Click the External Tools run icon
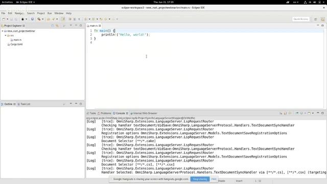This screenshot has height=184, width=327. tap(39, 19)
